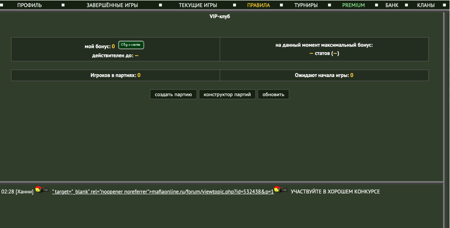Open the mafiaonline.ru forum link in chat
This screenshot has height=228, width=450.
pyautogui.click(x=163, y=192)
